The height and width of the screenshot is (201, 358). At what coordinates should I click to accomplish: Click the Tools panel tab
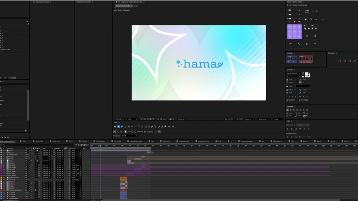[116, 123]
